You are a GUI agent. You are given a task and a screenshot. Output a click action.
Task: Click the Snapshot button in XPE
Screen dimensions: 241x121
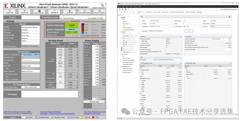click(x=70, y=12)
